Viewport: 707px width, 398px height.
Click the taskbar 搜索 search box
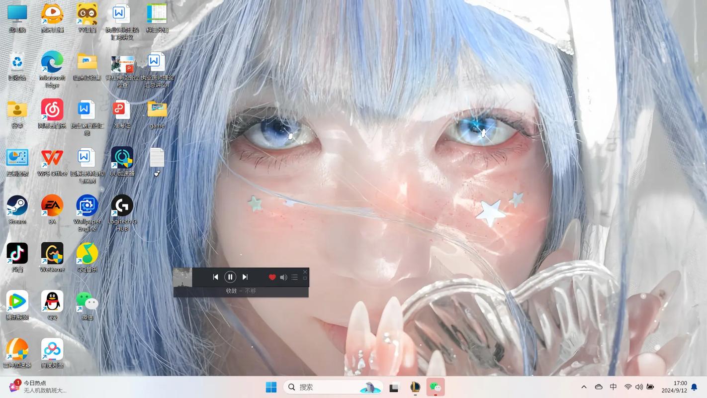click(x=333, y=387)
